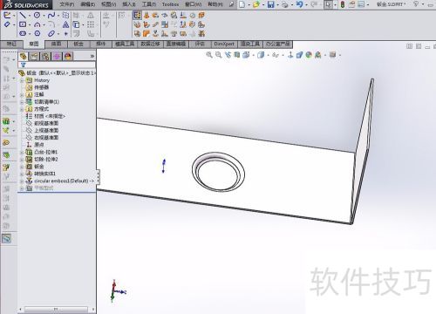Open the dropdown arrow next to Save
The height and width of the screenshot is (314, 436).
coord(277,4)
